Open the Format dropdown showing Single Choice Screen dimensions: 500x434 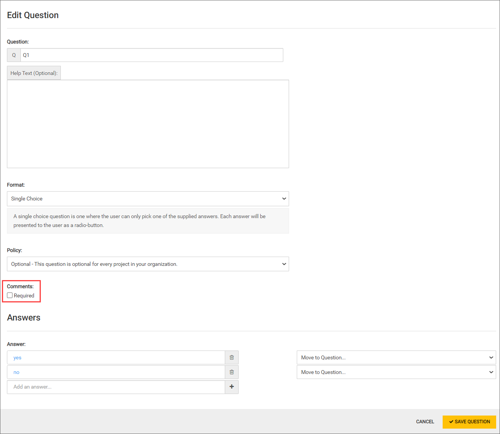point(148,199)
